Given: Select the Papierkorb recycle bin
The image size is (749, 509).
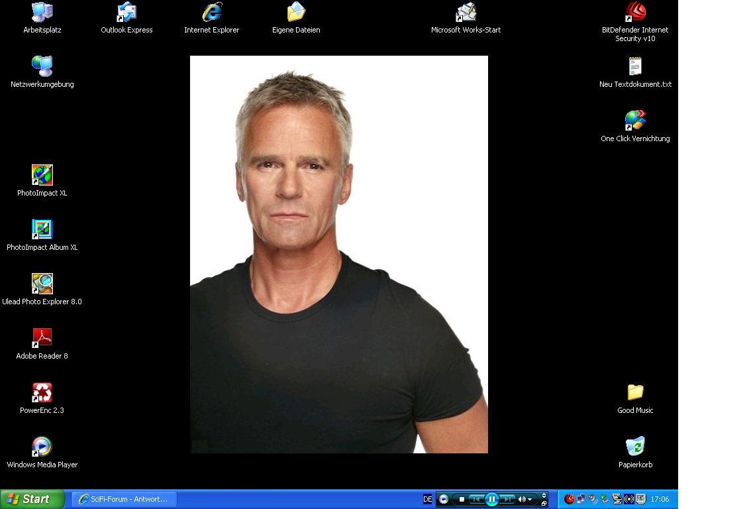Looking at the screenshot, I should pyautogui.click(x=635, y=447).
